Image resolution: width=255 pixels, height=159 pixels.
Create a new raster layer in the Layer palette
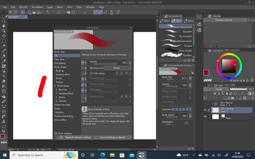point(225,98)
